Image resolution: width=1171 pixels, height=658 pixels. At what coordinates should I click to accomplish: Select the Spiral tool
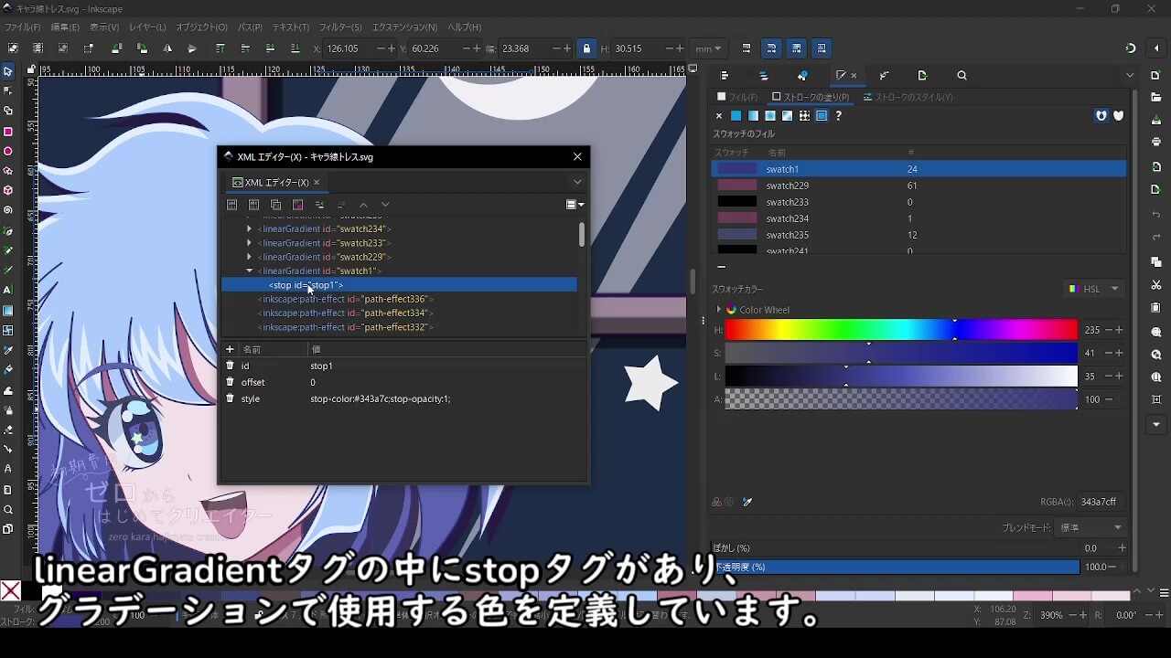pyautogui.click(x=8, y=210)
